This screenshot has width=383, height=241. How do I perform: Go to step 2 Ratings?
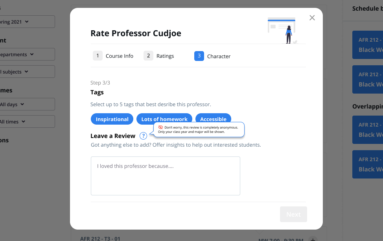[159, 56]
